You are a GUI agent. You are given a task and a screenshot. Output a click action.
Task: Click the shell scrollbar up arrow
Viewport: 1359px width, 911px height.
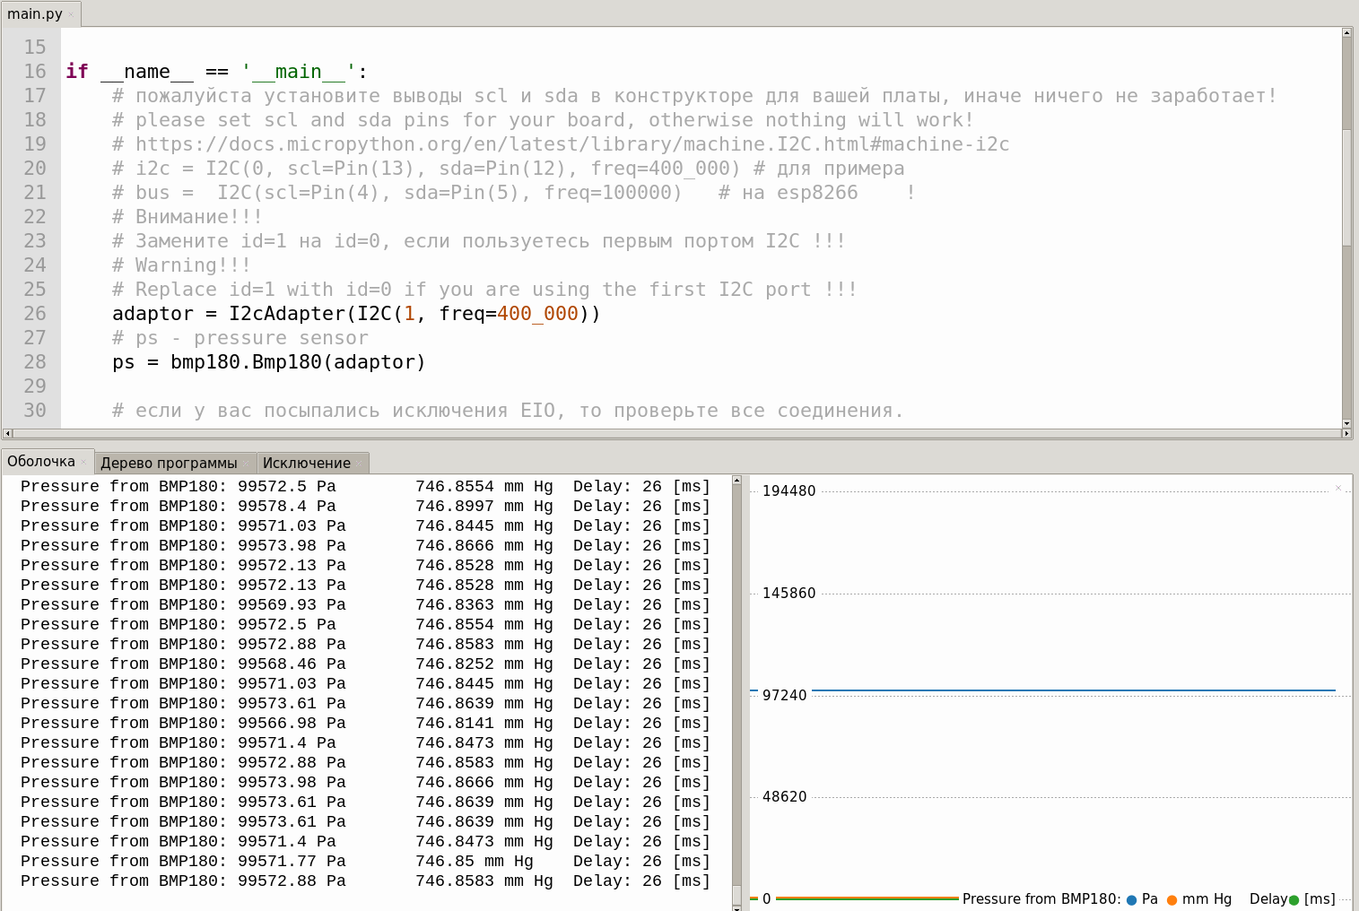tap(736, 481)
